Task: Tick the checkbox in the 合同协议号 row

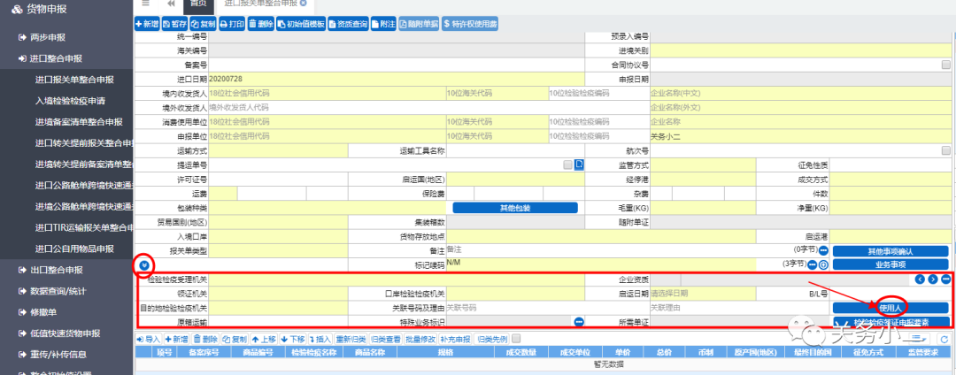Action: (945, 65)
